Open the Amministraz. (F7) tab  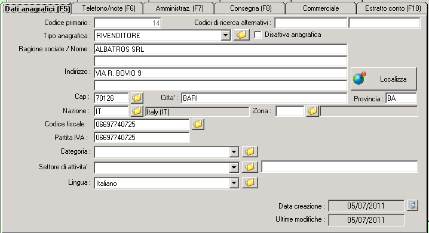(x=179, y=8)
